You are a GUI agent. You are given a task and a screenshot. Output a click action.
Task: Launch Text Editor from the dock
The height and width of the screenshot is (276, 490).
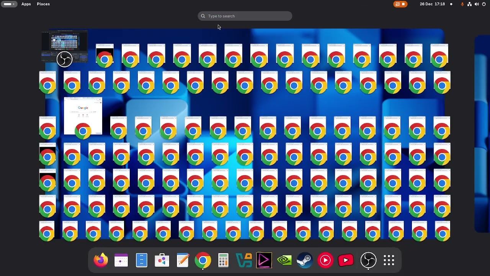click(x=183, y=261)
